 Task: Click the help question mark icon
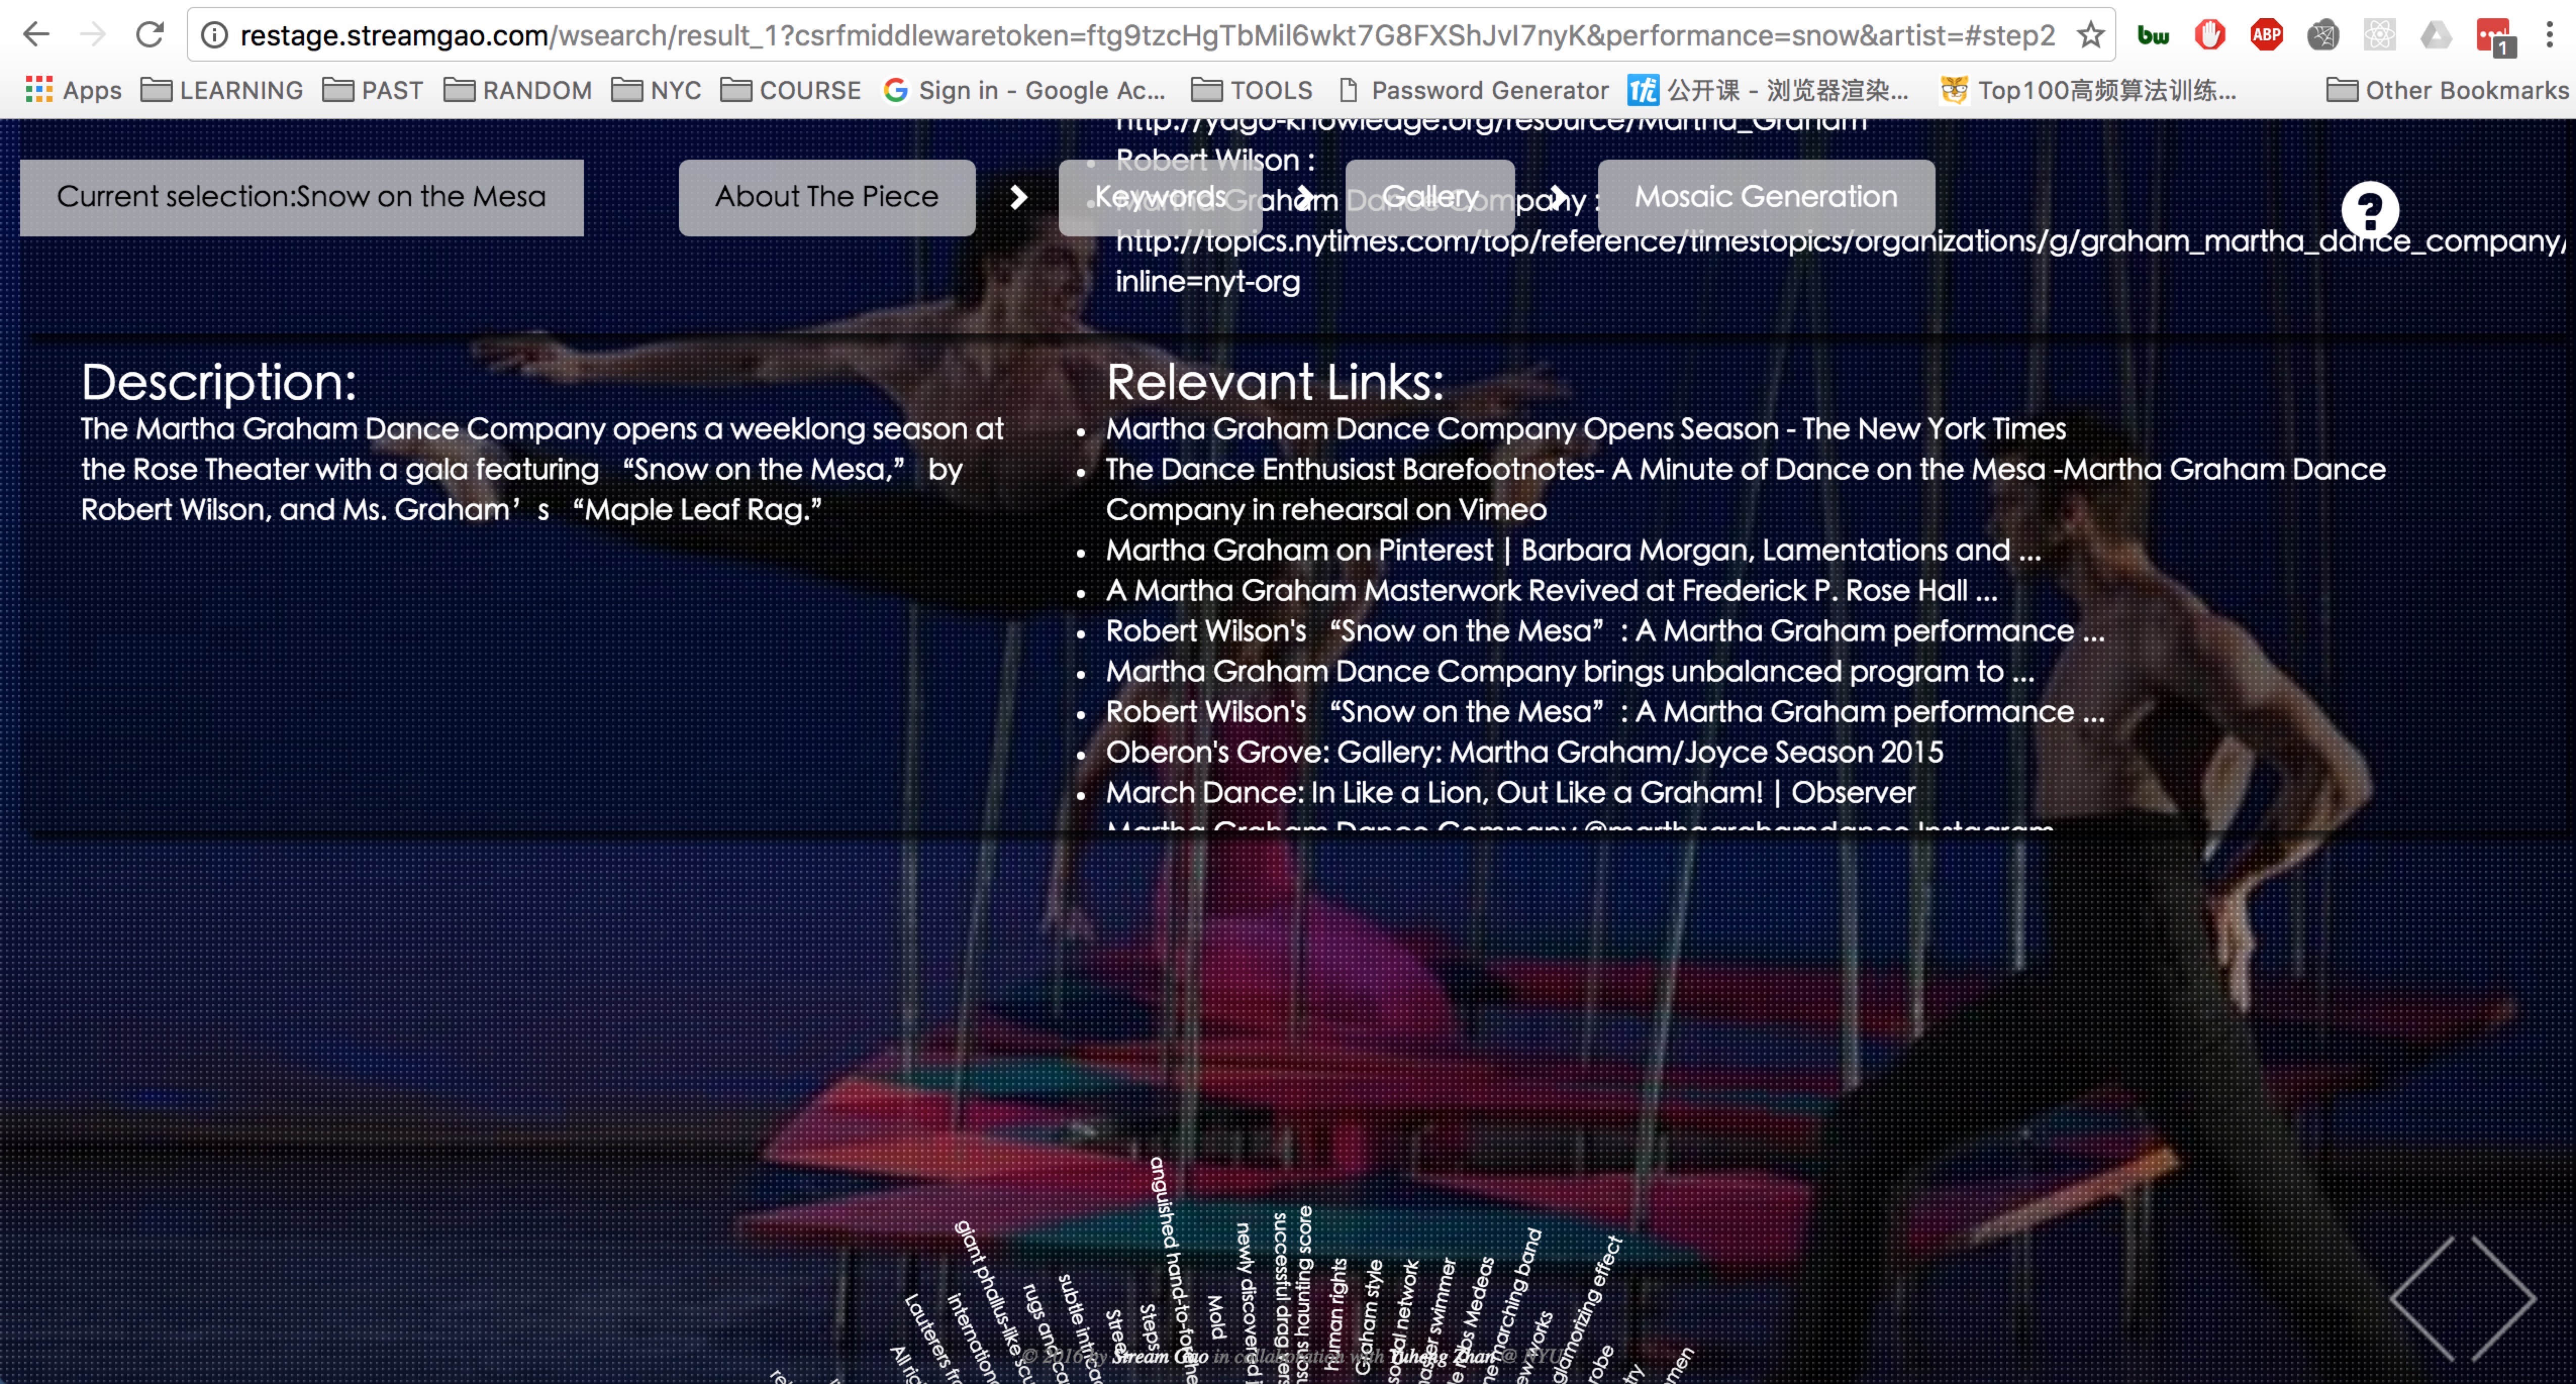[x=2369, y=210]
